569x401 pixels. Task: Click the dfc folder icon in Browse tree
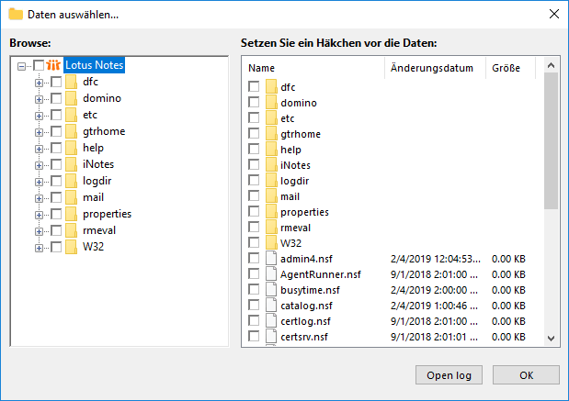[x=71, y=82]
